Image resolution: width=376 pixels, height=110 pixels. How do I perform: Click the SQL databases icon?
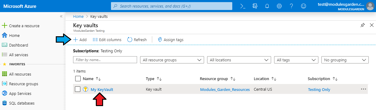pos(5,103)
